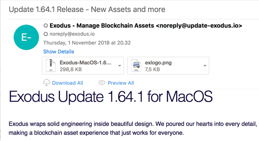Viewport: 259px width, 141px height.
Task: Click the Exodus Update 1.64.1 for MacOS heading
Action: [111, 97]
